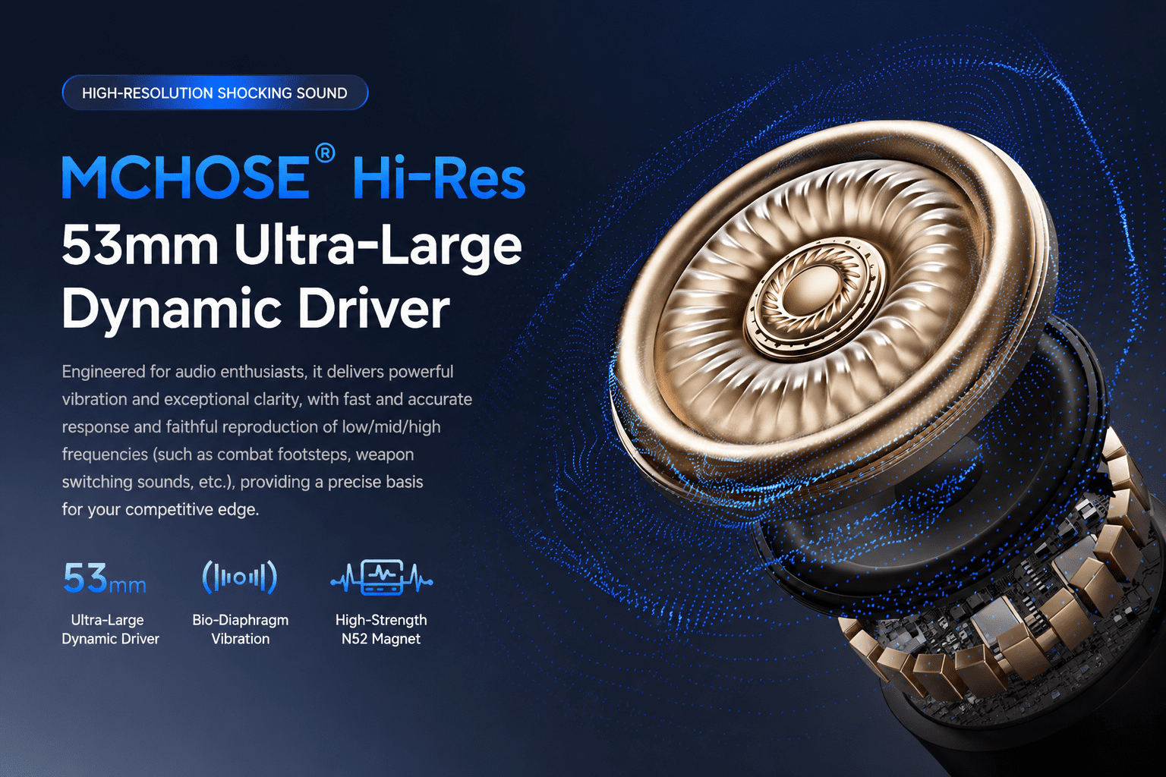Click the 'Ultra-Large Dynamic Driver' caption
The height and width of the screenshot is (777, 1166).
pyautogui.click(x=110, y=629)
